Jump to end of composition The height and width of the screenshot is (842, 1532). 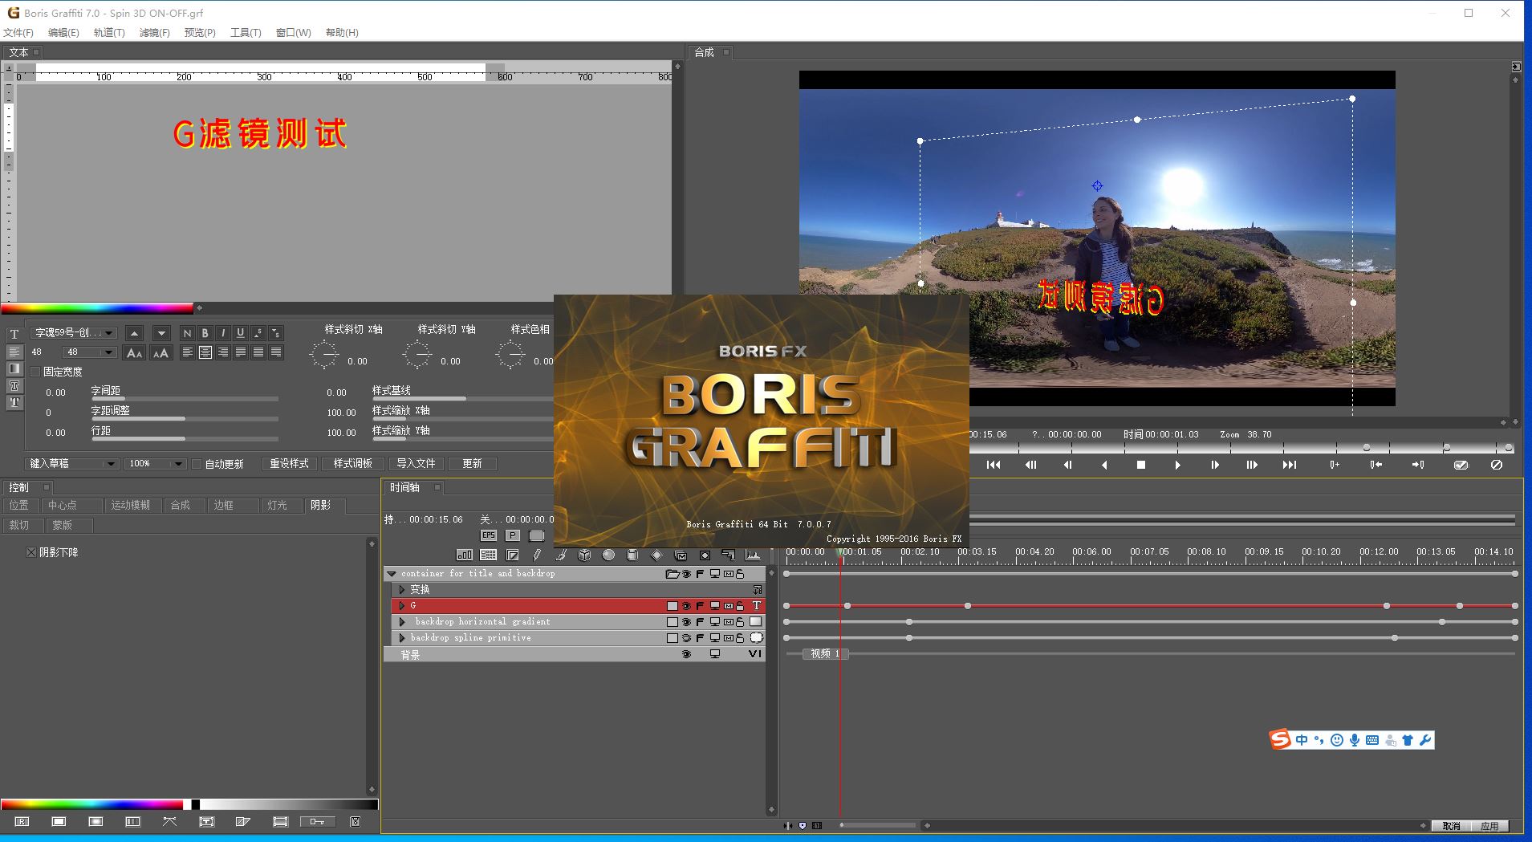(x=1289, y=465)
